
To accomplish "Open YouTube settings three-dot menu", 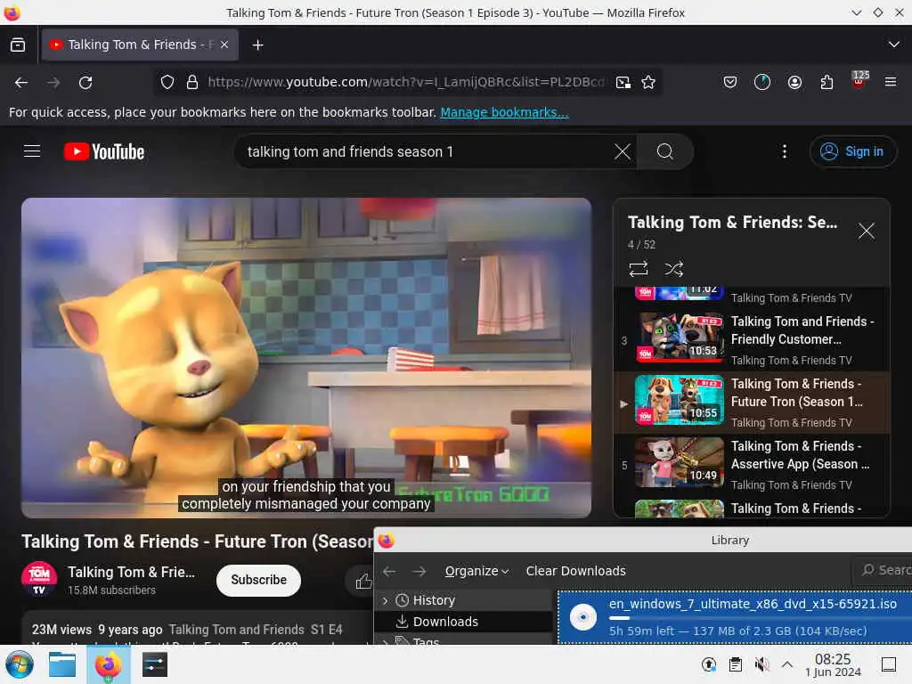I will [x=784, y=151].
